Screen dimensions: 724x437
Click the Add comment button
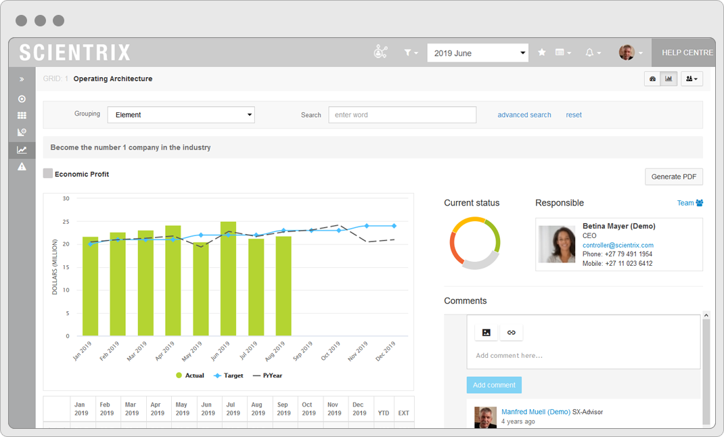click(x=494, y=385)
